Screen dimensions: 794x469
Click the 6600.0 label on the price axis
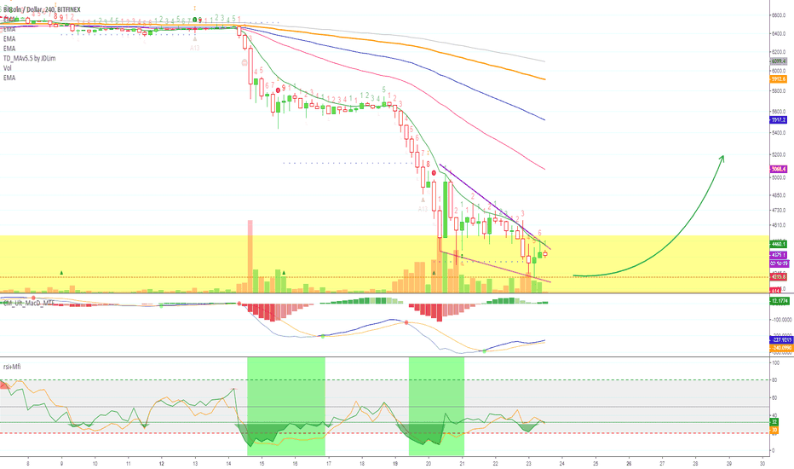pos(779,15)
